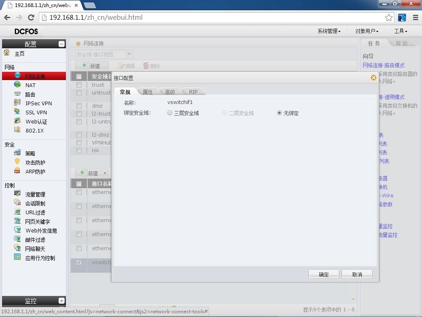Image resolution: width=422 pixels, height=317 pixels.
Task: Open the 主页 home icon
Action: pyautogui.click(x=7, y=52)
